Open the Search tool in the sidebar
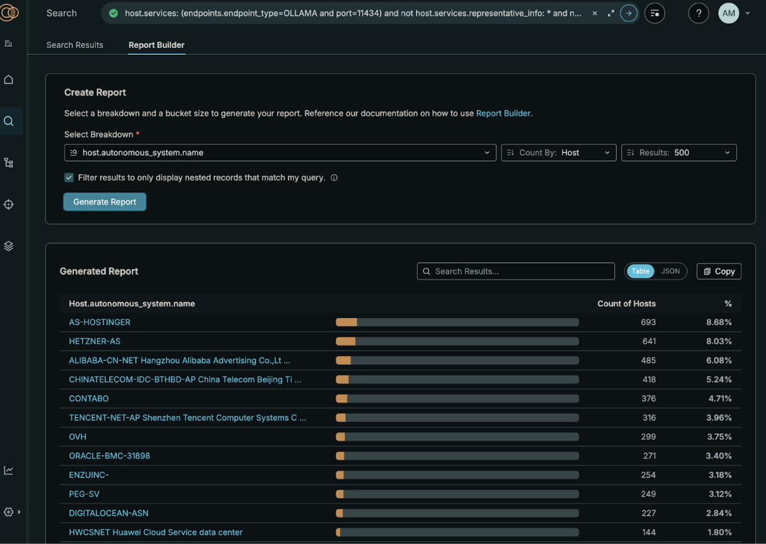Viewport: 766px width, 544px height. click(x=9, y=121)
